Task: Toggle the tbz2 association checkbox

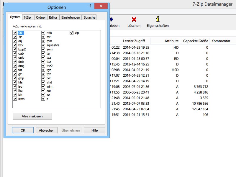Action: click(43, 66)
